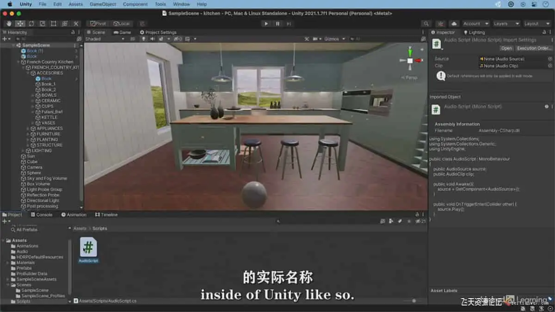Select the Prefabs folder
The image size is (555, 312).
pos(24,268)
